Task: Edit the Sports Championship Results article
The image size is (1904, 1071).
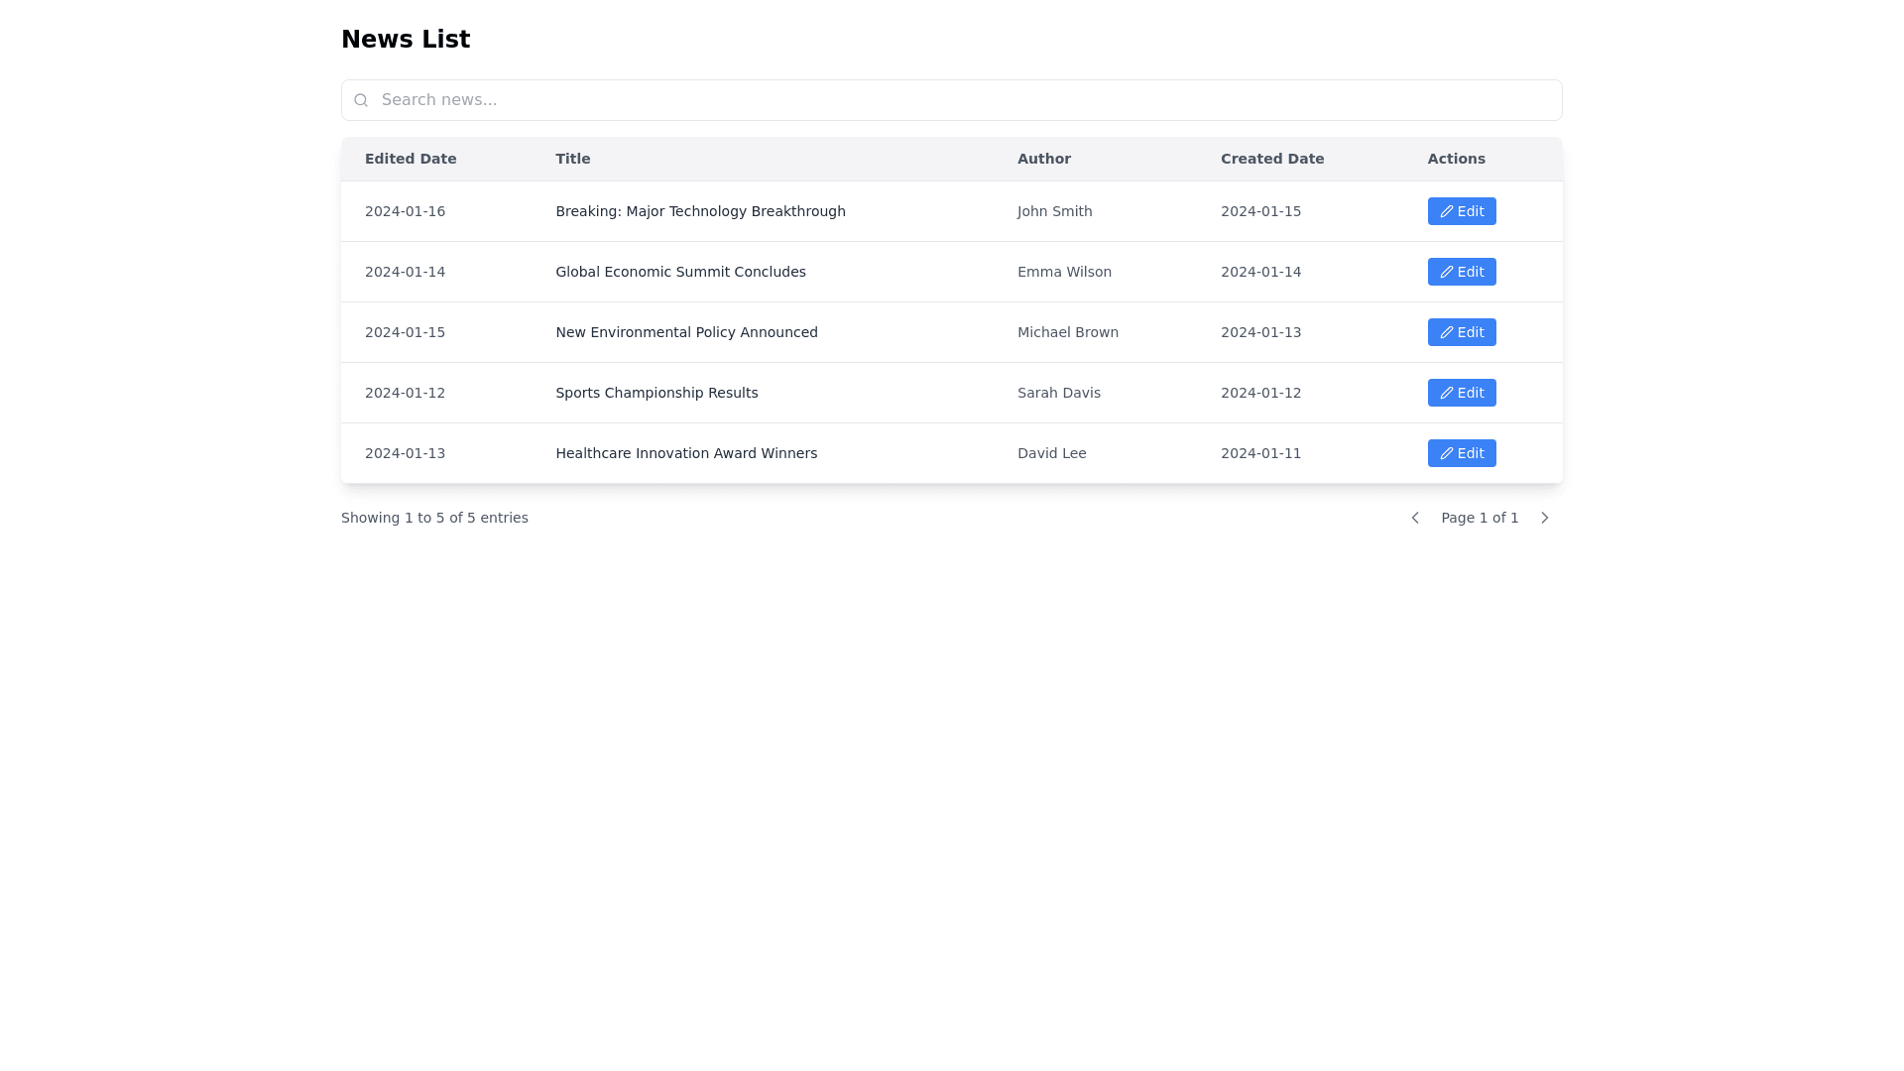Action: coord(1462,393)
